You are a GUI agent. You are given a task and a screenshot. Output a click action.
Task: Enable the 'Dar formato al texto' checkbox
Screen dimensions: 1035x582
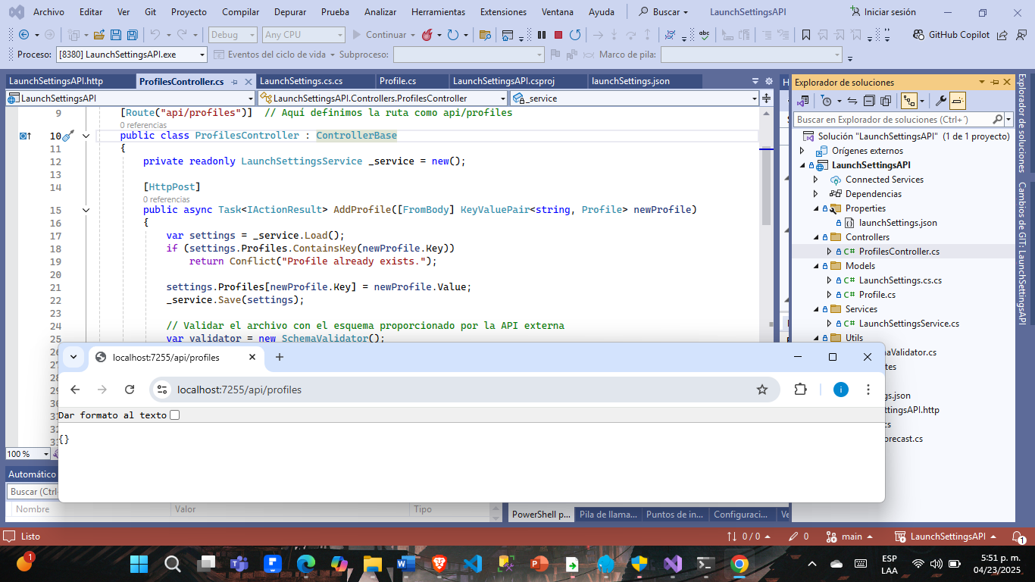click(175, 415)
